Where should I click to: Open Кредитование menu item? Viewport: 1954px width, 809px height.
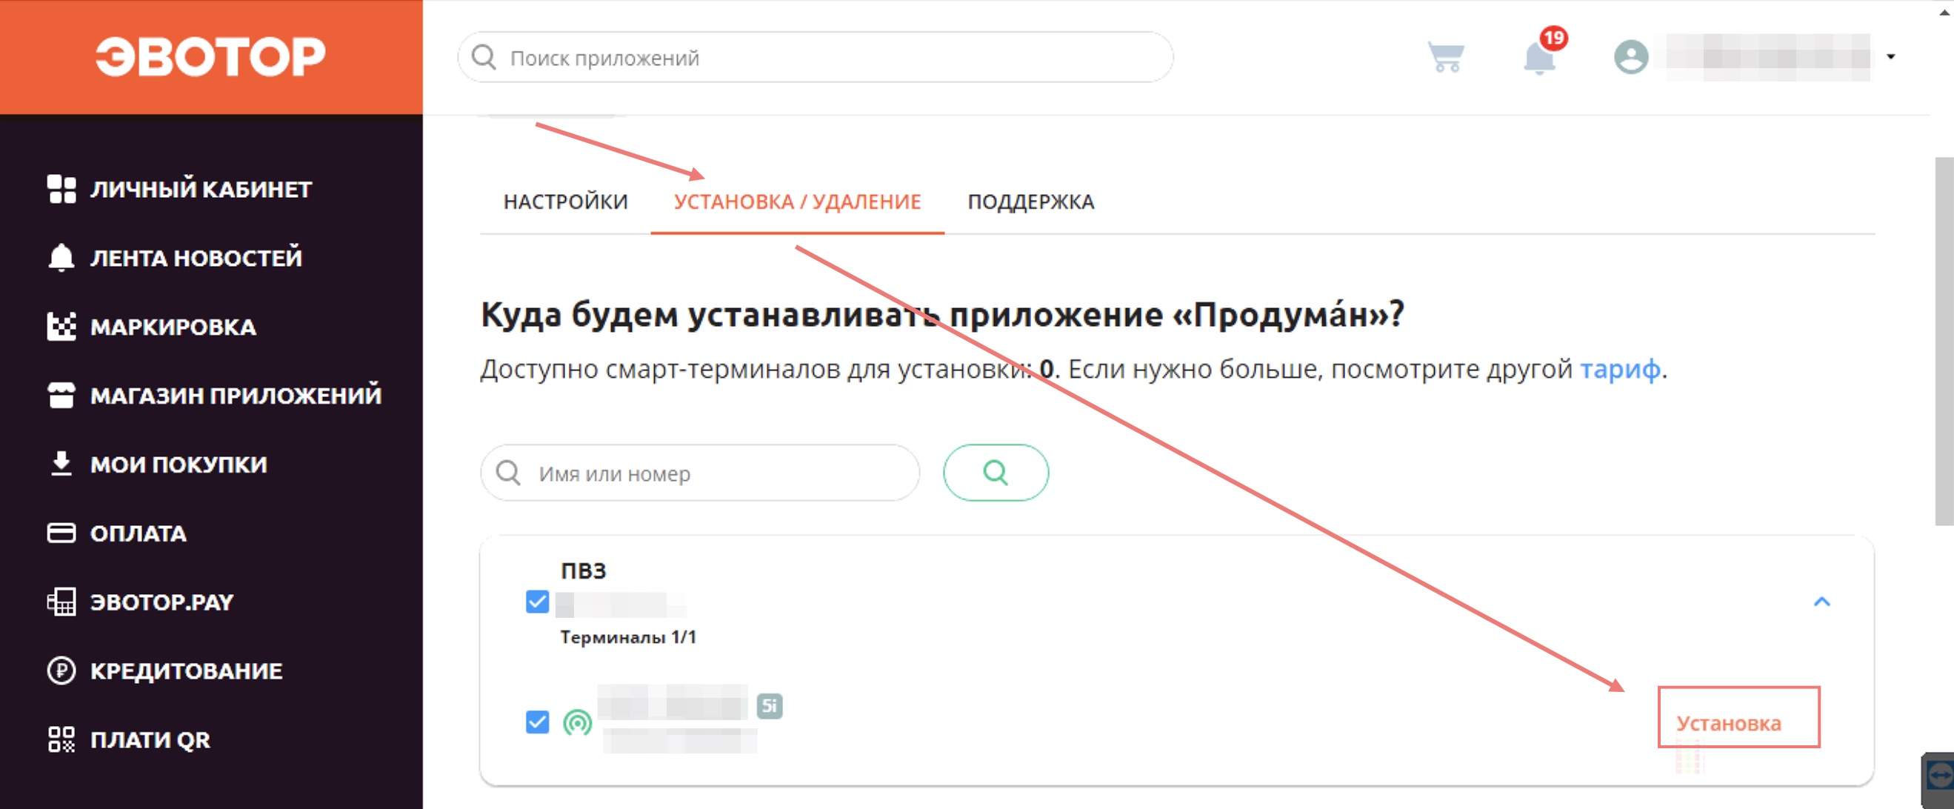pyautogui.click(x=186, y=671)
